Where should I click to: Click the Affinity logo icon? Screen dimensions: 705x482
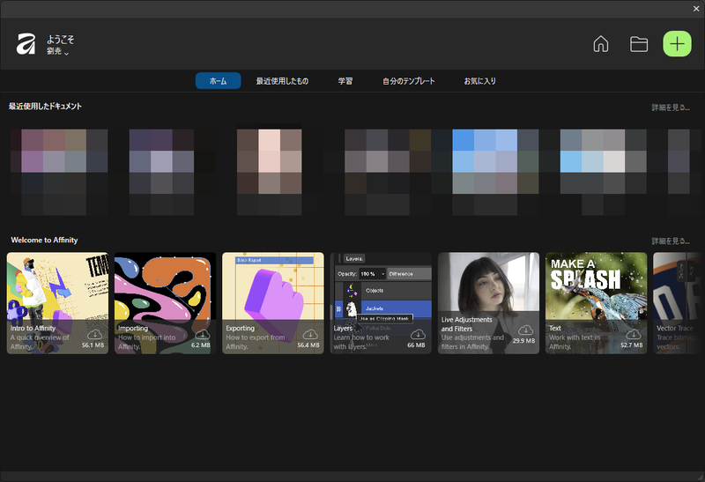[x=26, y=44]
